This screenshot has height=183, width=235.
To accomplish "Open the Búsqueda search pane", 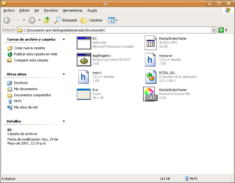I will click(x=66, y=20).
